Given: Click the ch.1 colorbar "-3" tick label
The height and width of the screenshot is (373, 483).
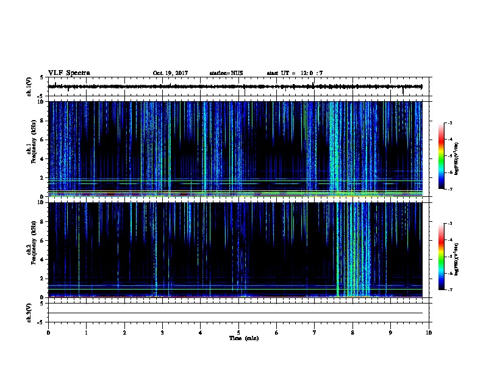Looking at the screenshot, I should tap(449, 123).
